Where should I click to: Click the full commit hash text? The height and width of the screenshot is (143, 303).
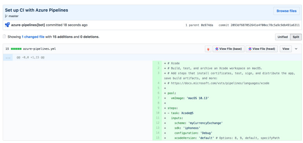click(x=265, y=25)
